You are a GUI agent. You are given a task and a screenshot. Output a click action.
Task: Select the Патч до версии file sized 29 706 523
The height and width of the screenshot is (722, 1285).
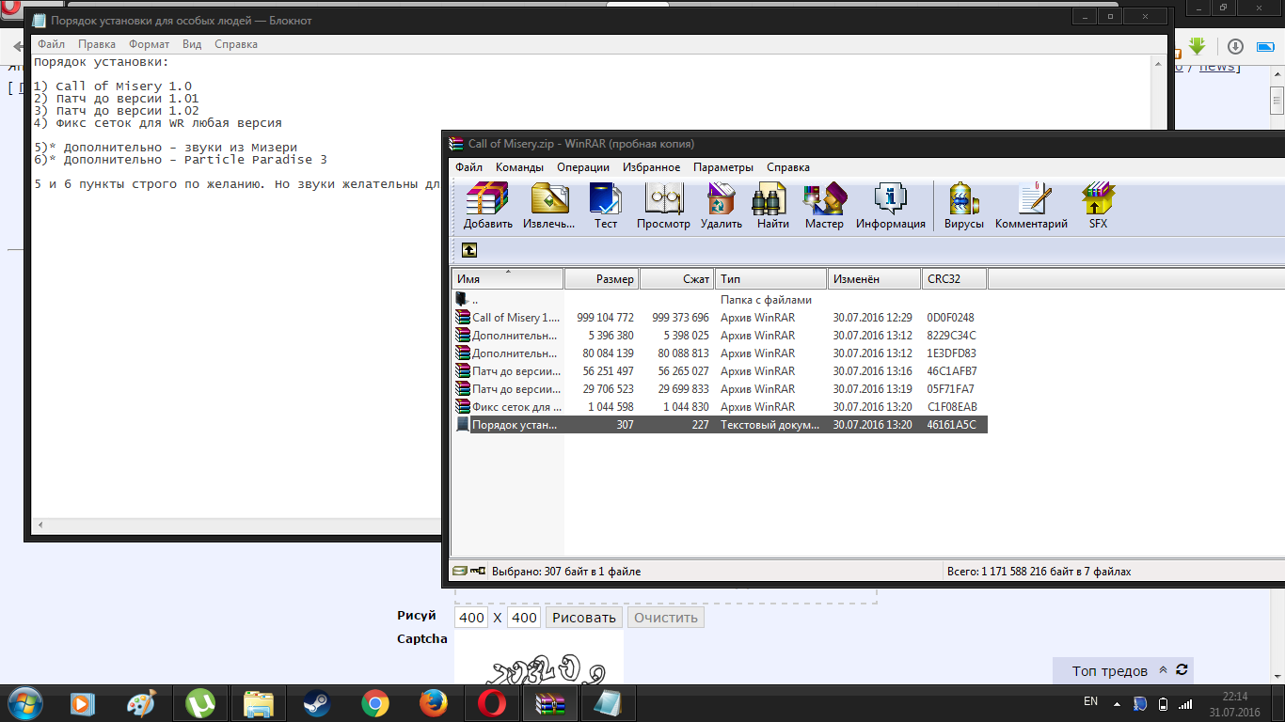[720, 389]
